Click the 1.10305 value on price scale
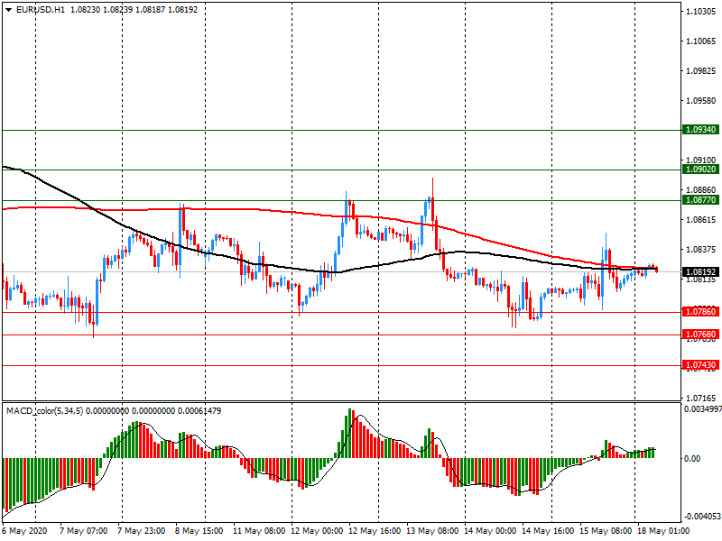 (701, 12)
